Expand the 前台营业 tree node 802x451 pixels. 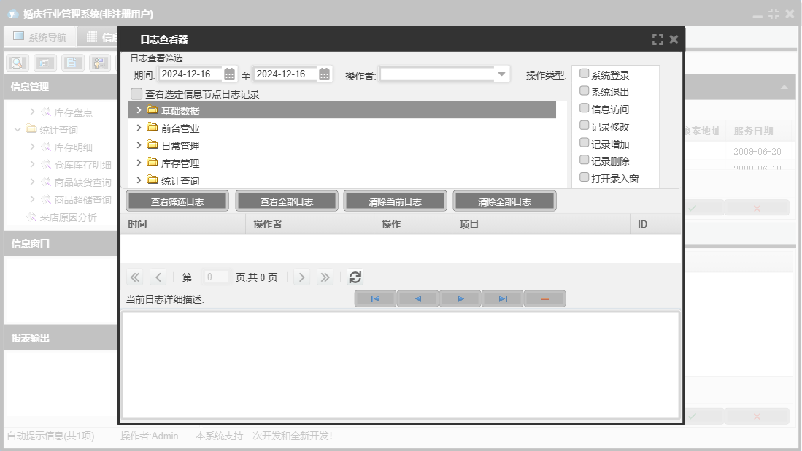139,128
